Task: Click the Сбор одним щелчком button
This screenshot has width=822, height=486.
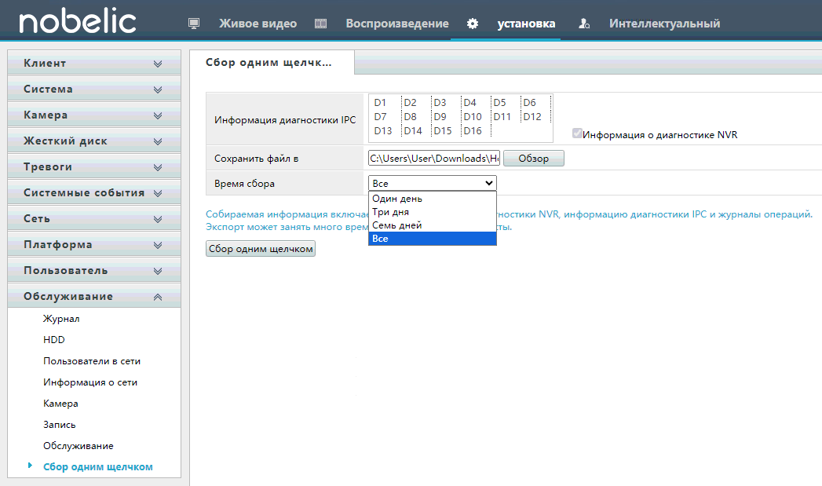Action: point(261,249)
